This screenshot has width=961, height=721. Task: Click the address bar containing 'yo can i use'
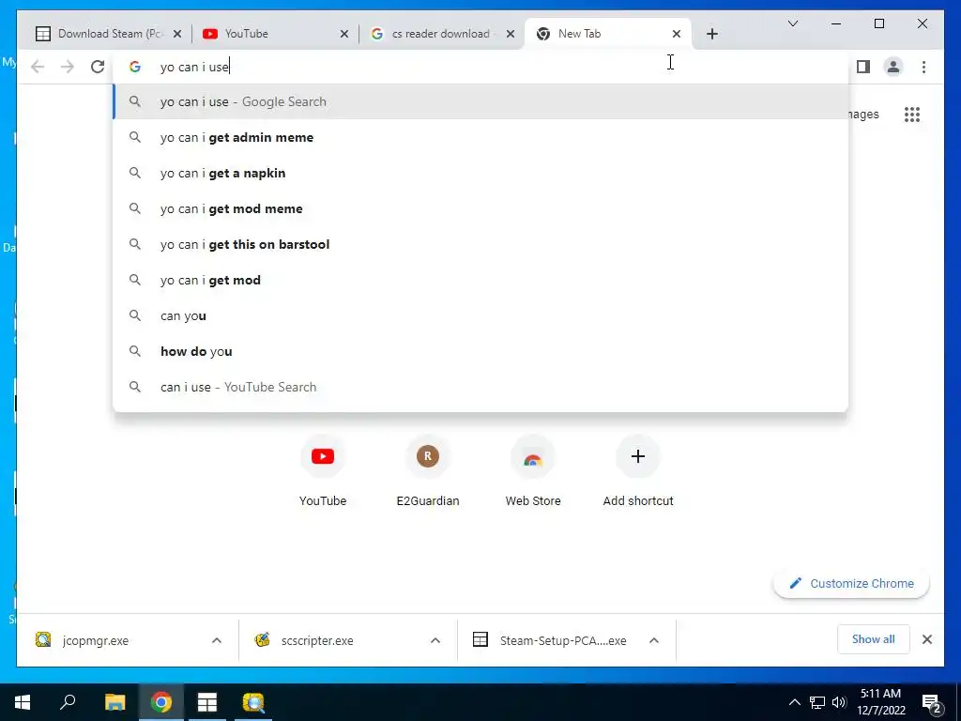[480, 67]
